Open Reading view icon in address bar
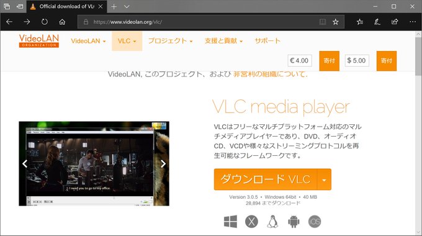Viewport: 422px width, 236px height. (323, 22)
